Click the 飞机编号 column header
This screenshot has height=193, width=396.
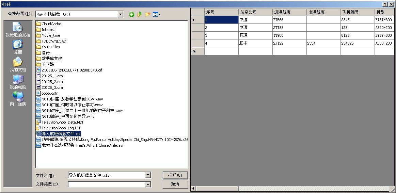pos(358,12)
